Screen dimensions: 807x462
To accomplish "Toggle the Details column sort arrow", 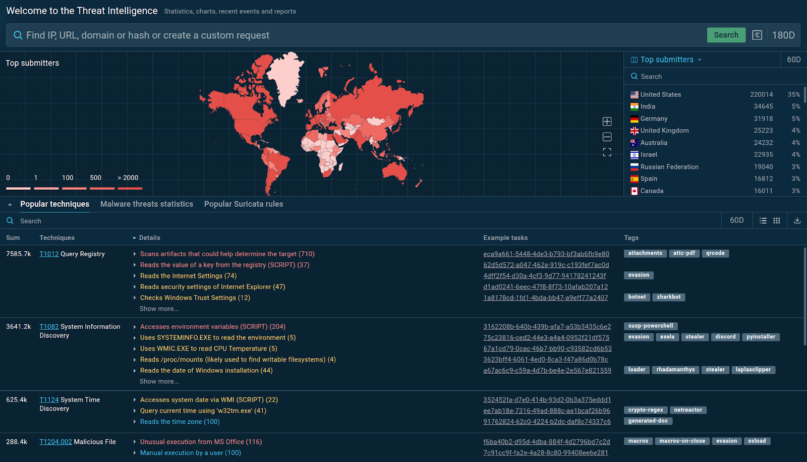I will 134,238.
